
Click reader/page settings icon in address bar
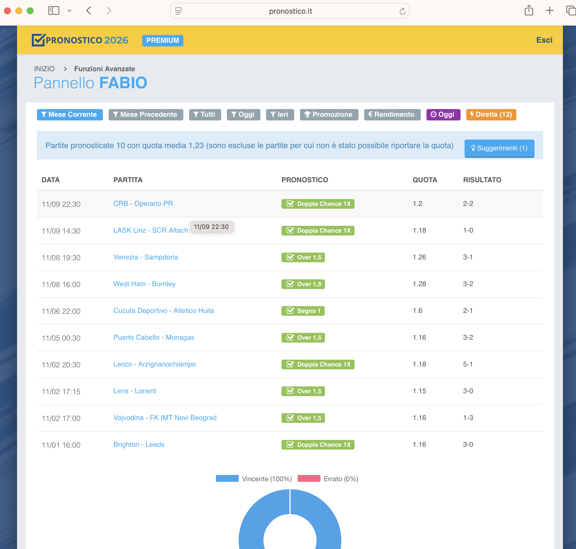click(178, 11)
